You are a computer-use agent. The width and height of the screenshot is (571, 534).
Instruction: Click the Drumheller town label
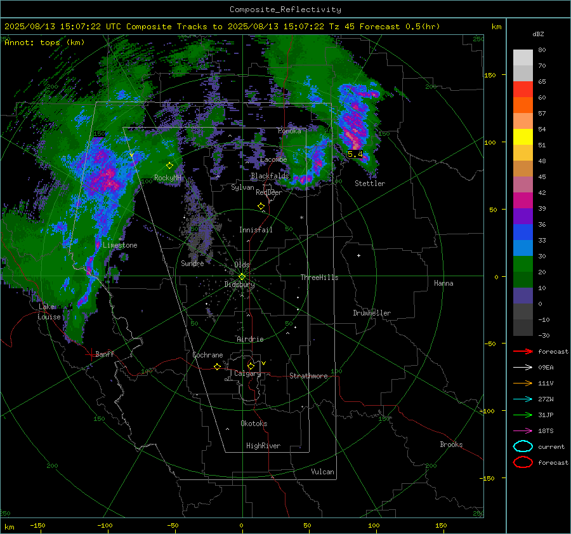[372, 313]
